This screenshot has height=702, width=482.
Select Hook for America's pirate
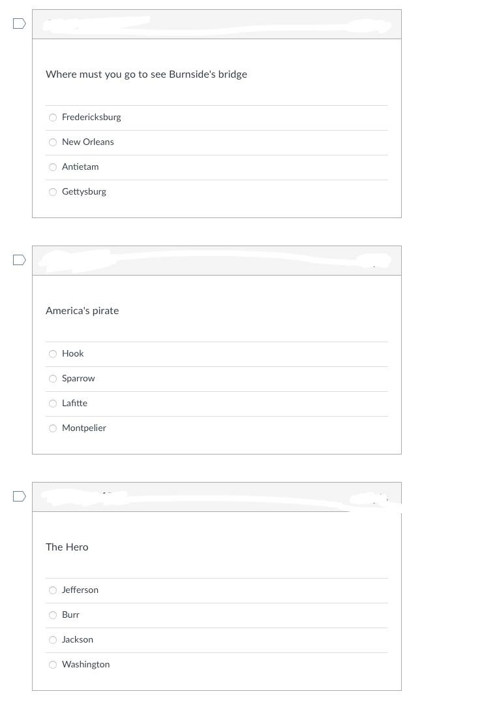click(53, 354)
